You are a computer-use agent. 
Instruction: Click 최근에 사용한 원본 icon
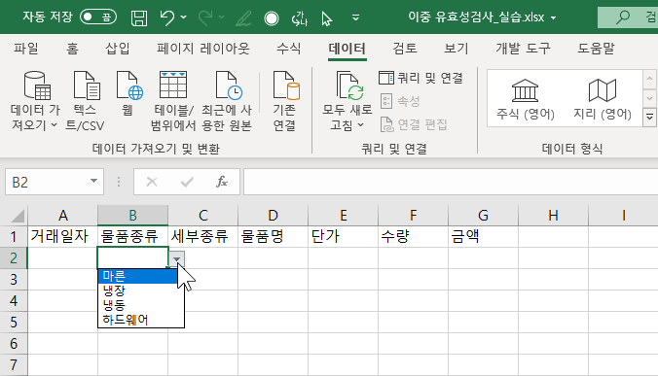228,85
